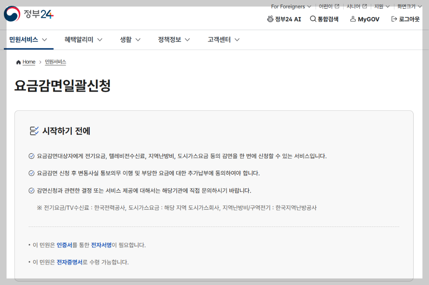This screenshot has height=285, width=429.
Task: Expand the 민원서비스 menu chevron
Action: [x=44, y=40]
